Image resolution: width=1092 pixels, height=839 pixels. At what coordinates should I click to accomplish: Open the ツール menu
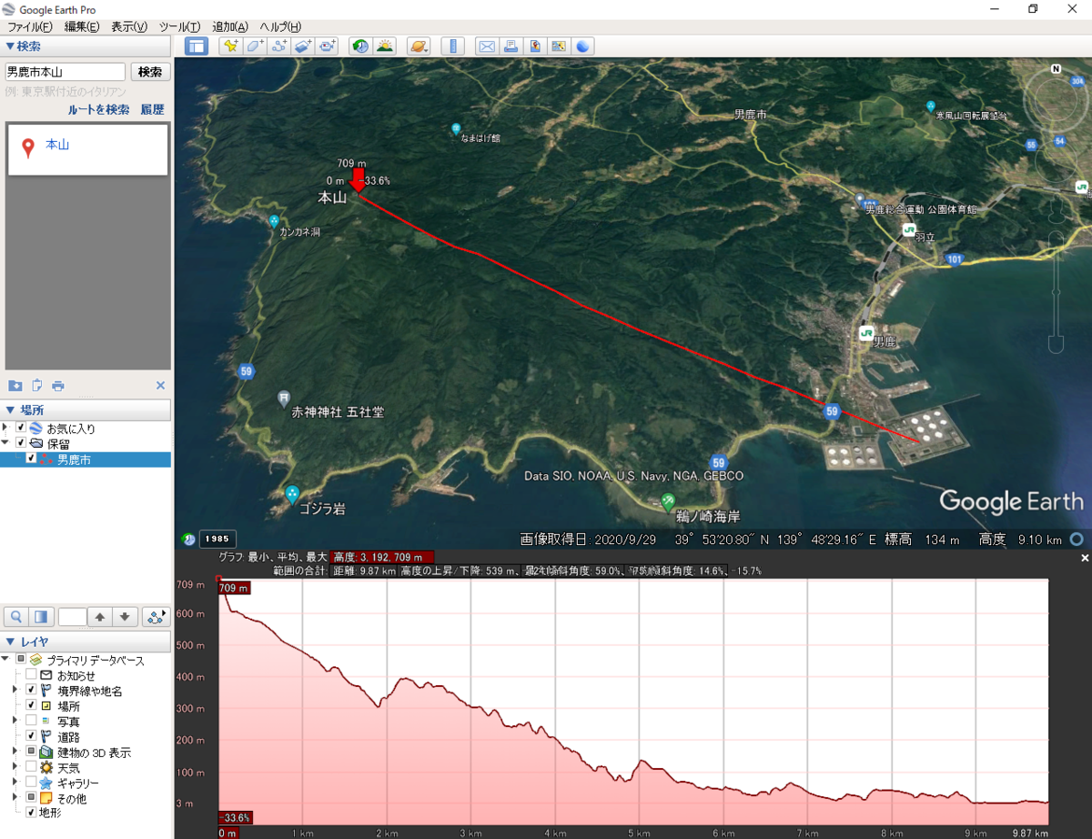click(x=179, y=26)
